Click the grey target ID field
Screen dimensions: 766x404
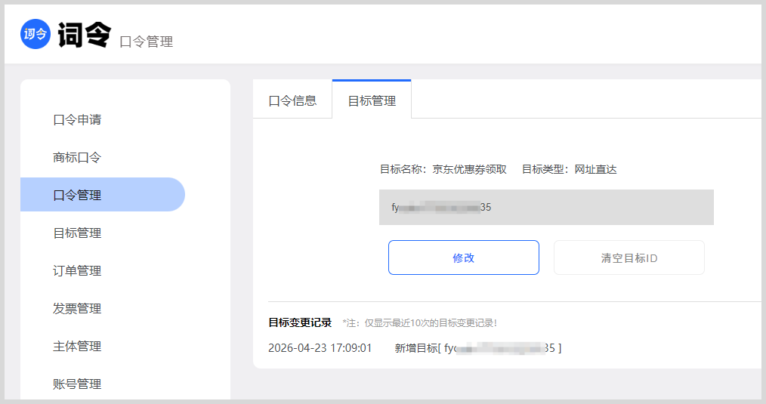(x=546, y=207)
